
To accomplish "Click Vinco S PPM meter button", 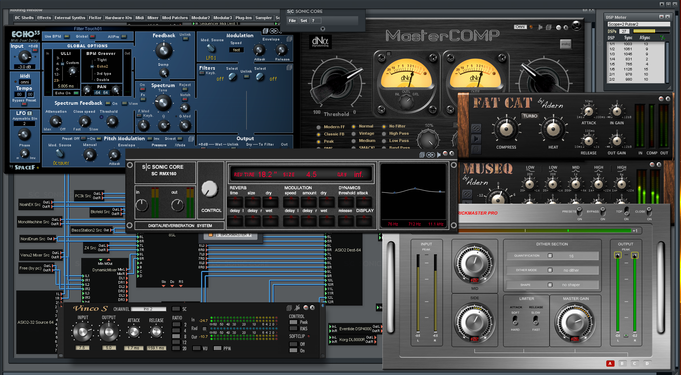I will click(x=218, y=348).
